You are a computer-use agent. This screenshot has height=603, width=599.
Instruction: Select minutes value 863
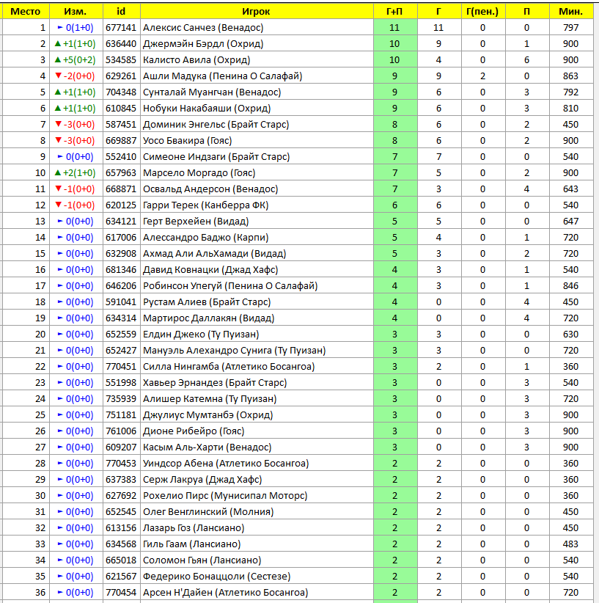pyautogui.click(x=571, y=76)
